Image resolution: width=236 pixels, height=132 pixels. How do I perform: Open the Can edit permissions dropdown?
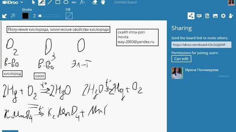(x=181, y=59)
